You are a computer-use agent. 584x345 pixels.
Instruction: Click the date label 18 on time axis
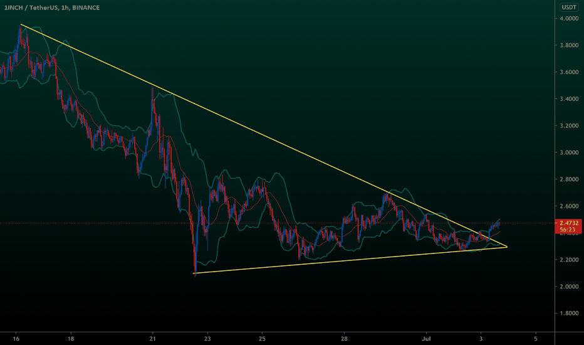[71, 339]
